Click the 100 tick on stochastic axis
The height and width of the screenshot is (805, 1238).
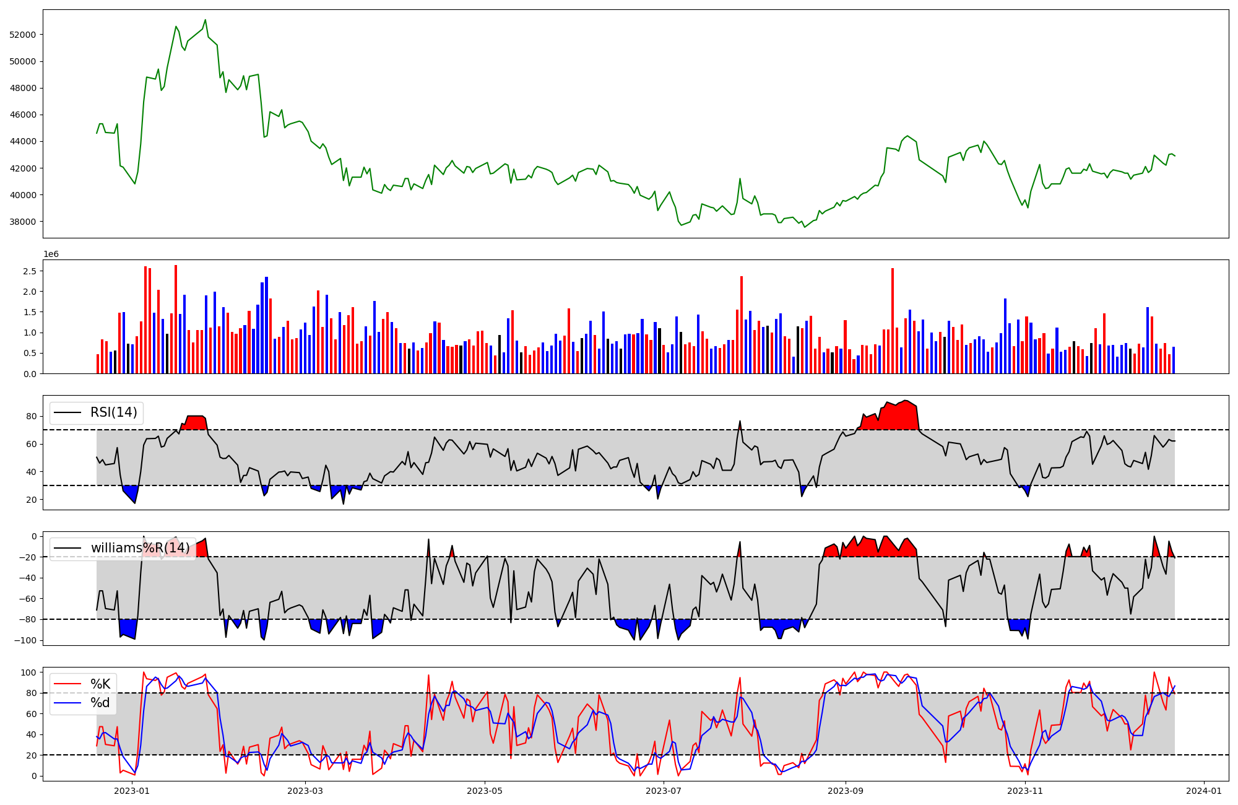click(28, 672)
